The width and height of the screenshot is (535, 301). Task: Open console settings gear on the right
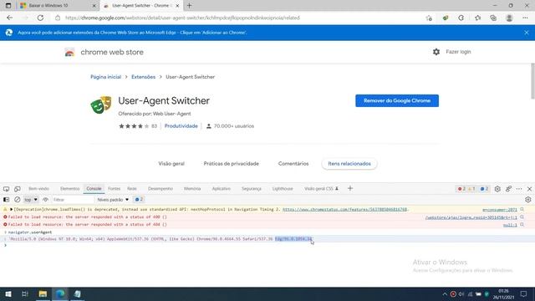pyautogui.click(x=528, y=200)
